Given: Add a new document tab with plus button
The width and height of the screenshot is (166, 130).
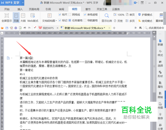Looking at the screenshot, I should 114,28.
